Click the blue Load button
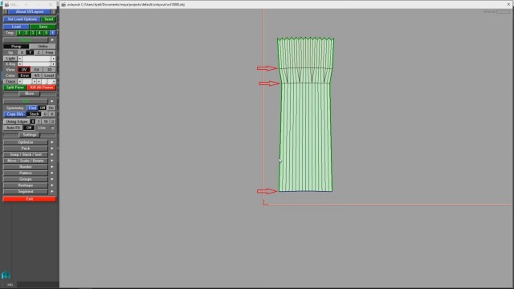 pyautogui.click(x=16, y=26)
